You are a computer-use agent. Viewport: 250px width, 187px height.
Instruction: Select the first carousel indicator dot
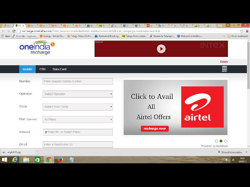[216, 141]
